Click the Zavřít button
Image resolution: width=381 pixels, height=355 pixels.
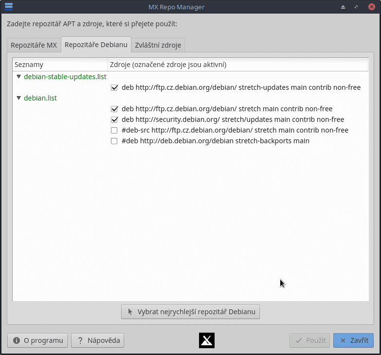(353, 340)
